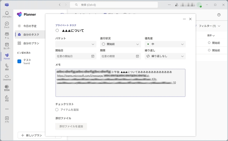This screenshot has width=228, height=141.
Task: Show more apps ellipsis in left rail
Action: coord(7,109)
